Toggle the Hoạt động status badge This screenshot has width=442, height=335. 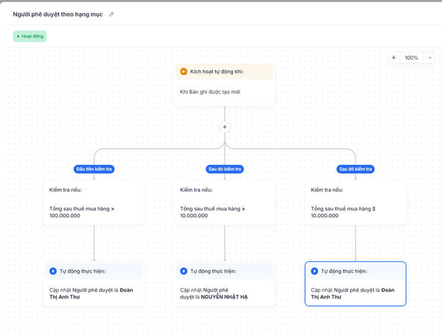point(30,36)
